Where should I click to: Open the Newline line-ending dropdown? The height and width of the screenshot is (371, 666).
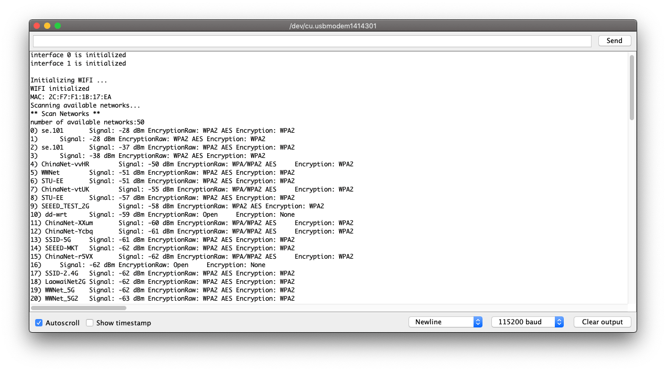pyautogui.click(x=446, y=322)
